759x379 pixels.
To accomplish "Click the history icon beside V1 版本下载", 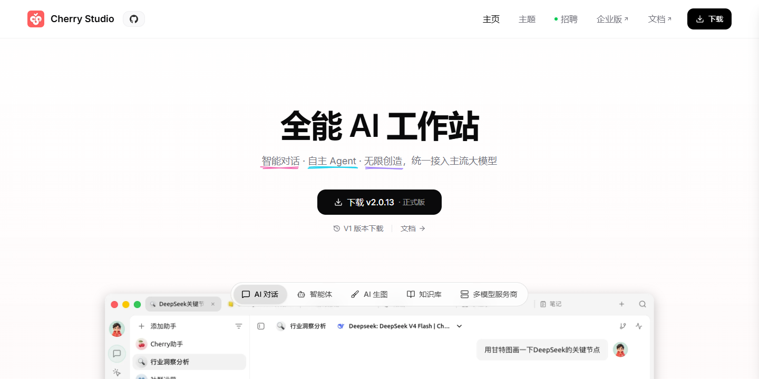I will (337, 228).
